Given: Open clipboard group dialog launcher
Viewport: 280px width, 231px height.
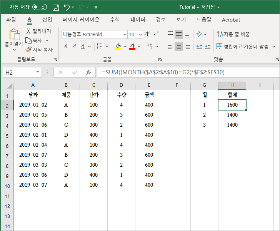Looking at the screenshot, I should tap(55, 60).
